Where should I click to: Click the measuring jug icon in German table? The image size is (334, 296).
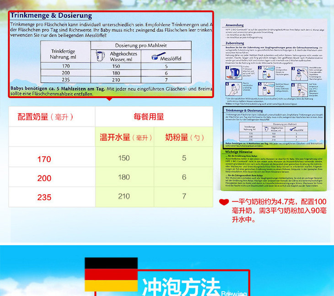pyautogui.click(x=101, y=56)
